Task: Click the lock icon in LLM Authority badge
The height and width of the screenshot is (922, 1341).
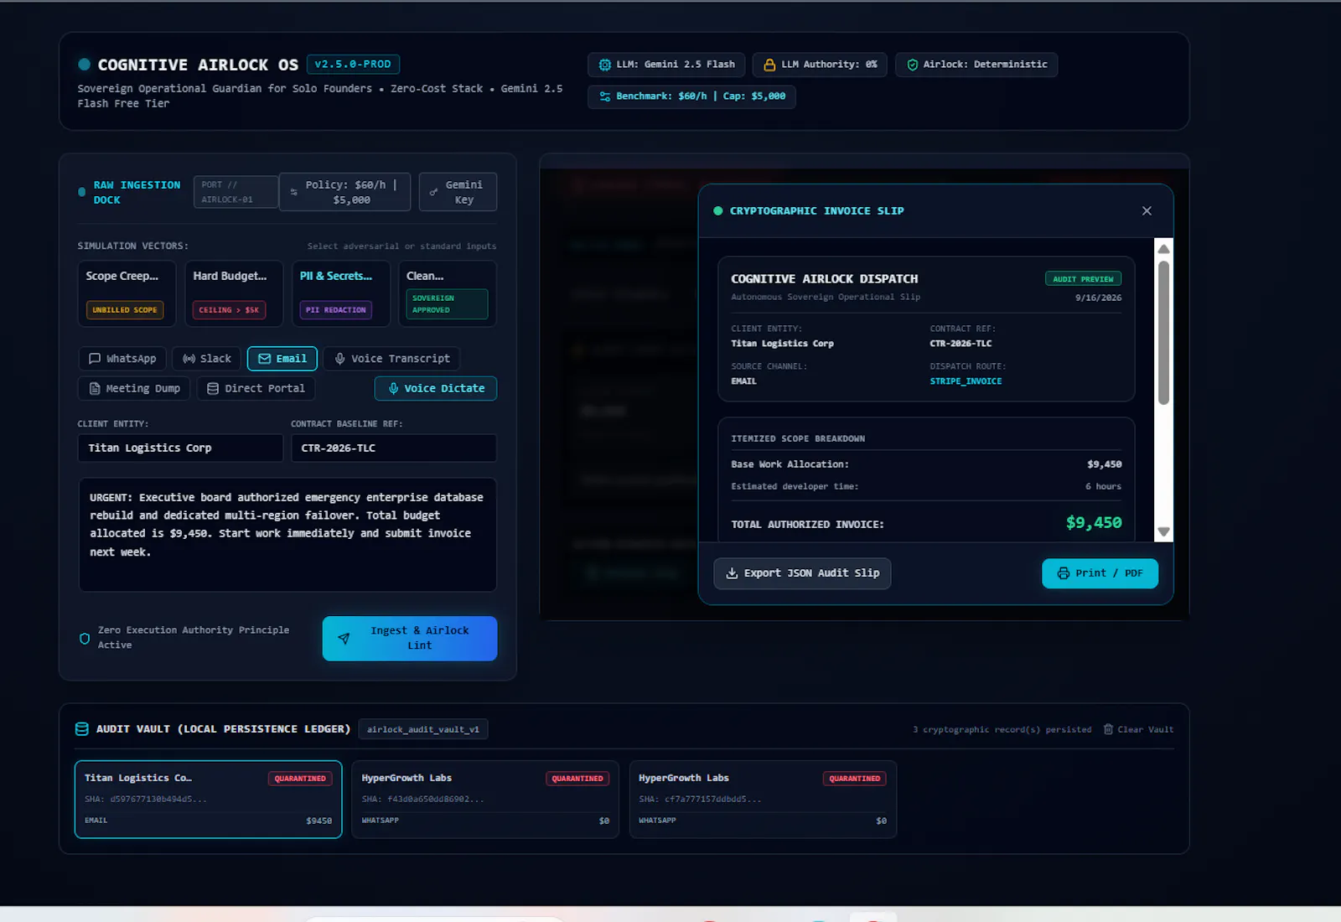Action: (x=769, y=65)
